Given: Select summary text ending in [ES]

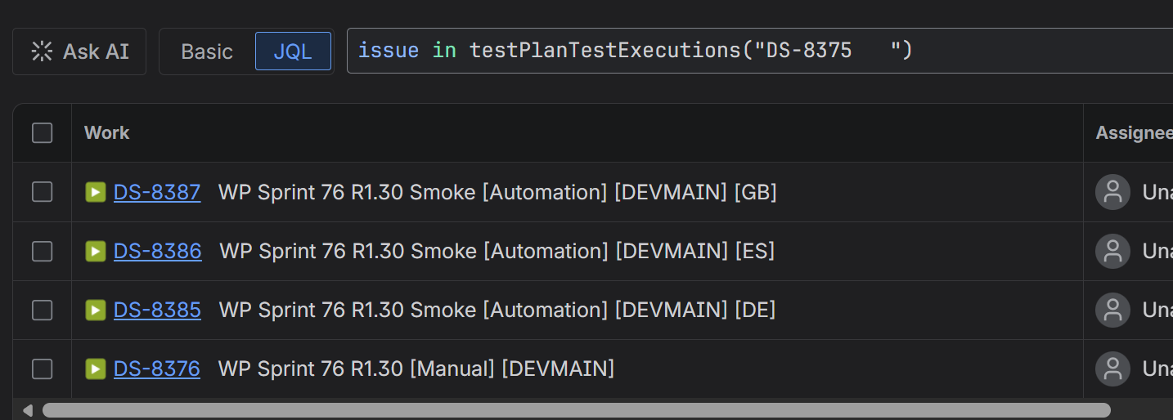Looking at the screenshot, I should coord(497,251).
